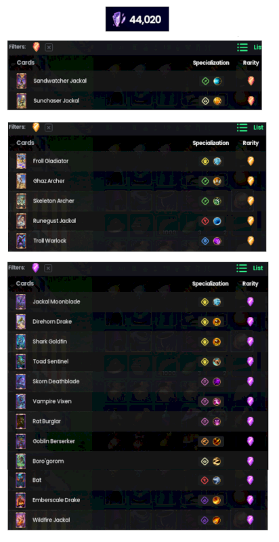Click Ghaz Archer's green specialization icon

[205, 181]
